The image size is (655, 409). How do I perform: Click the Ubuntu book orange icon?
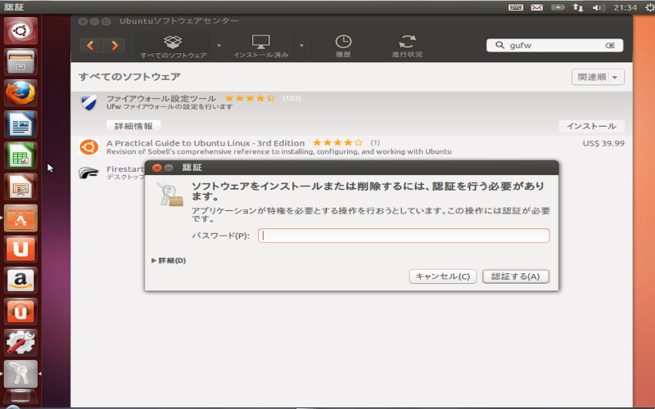tap(88, 147)
